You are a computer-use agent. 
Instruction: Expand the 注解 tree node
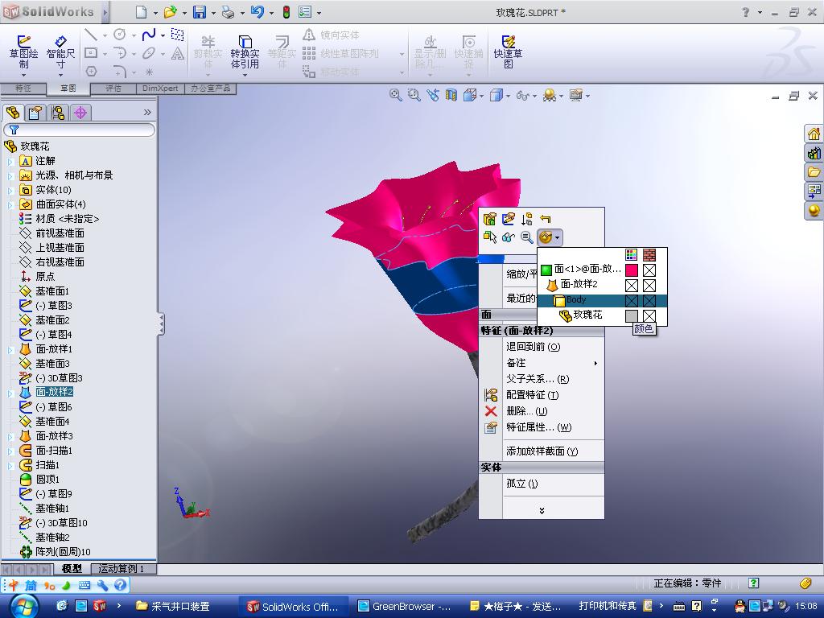click(x=10, y=161)
